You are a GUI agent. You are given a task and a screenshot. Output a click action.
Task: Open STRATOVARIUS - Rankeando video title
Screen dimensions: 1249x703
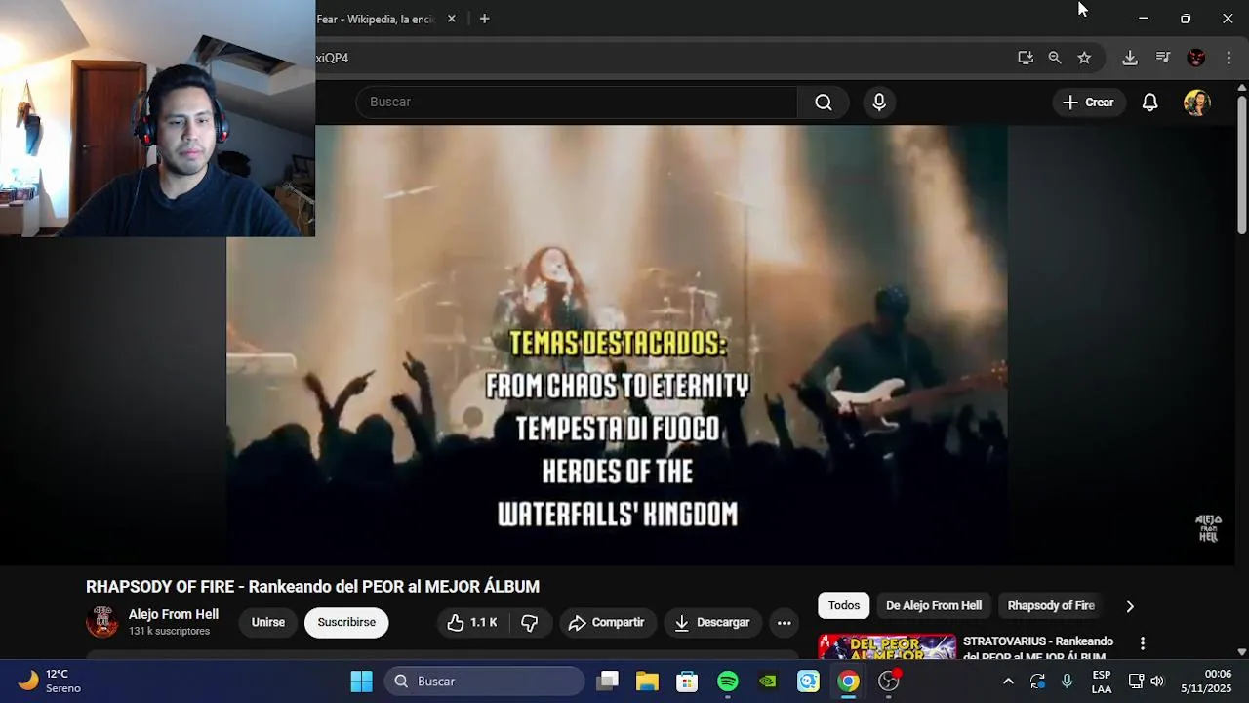pyautogui.click(x=1038, y=648)
